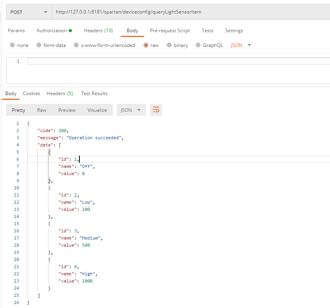This screenshot has height=308, width=330.
Task: Open the response Cookies tab
Action: pos(31,94)
